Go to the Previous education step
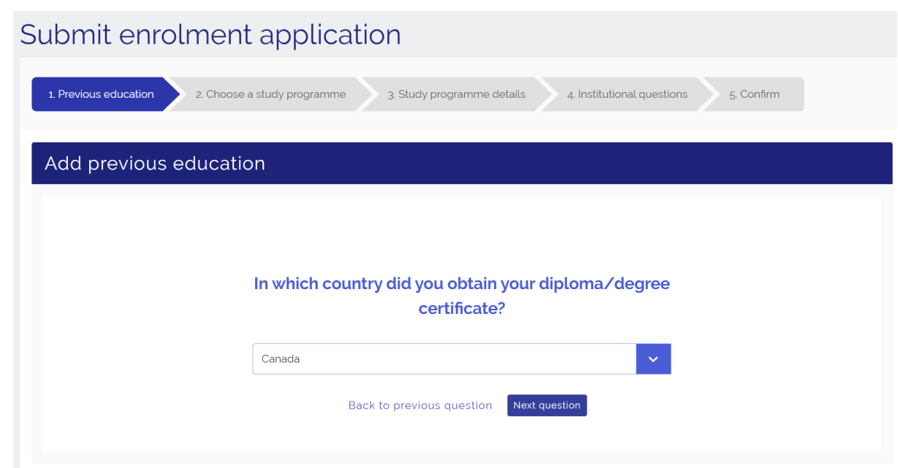898x468 pixels. pos(101,94)
